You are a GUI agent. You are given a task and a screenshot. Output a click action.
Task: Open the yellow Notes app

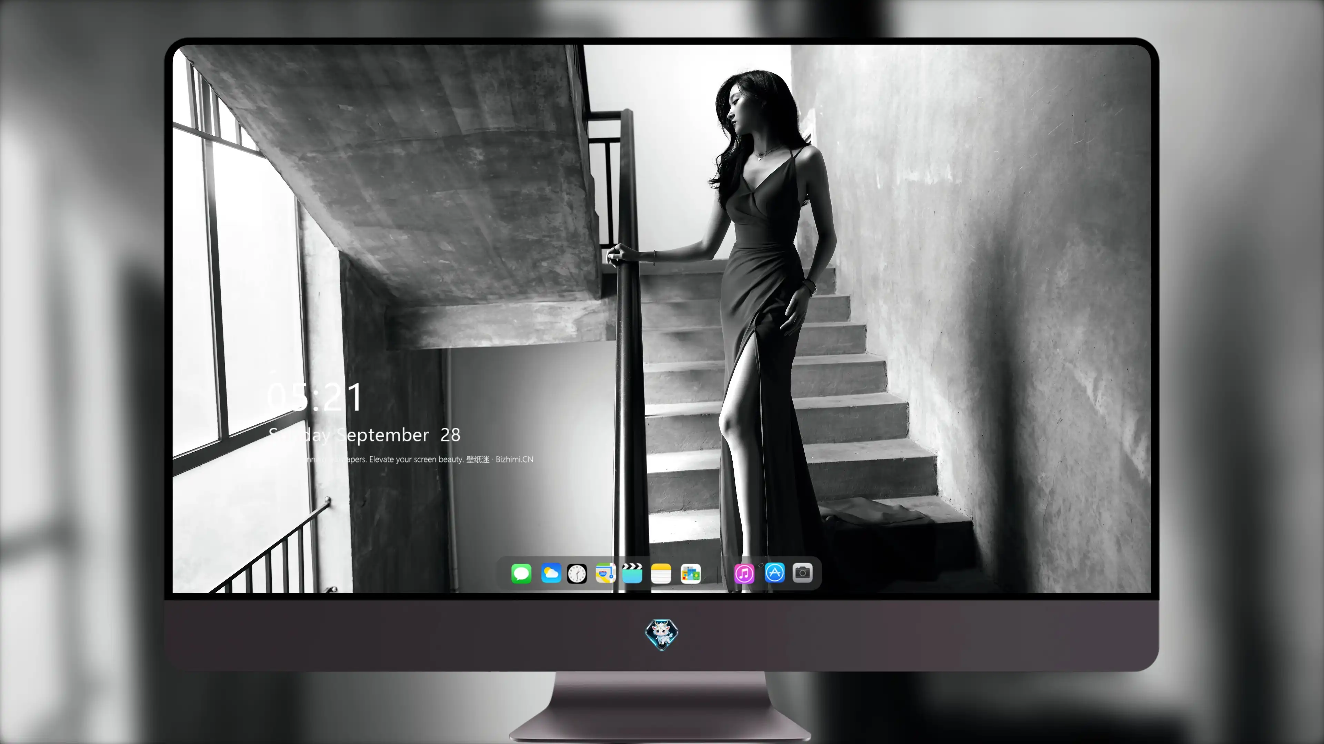pyautogui.click(x=661, y=573)
